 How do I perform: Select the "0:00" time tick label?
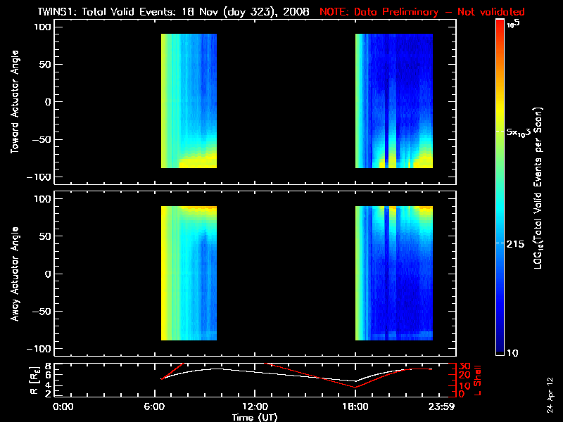[x=63, y=407]
